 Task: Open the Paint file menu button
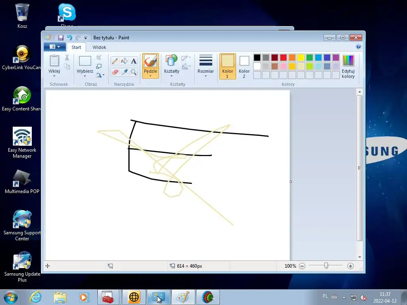55,47
